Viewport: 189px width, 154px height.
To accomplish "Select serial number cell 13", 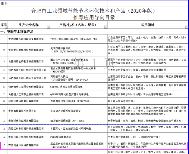I will pyautogui.click(x=4, y=145).
